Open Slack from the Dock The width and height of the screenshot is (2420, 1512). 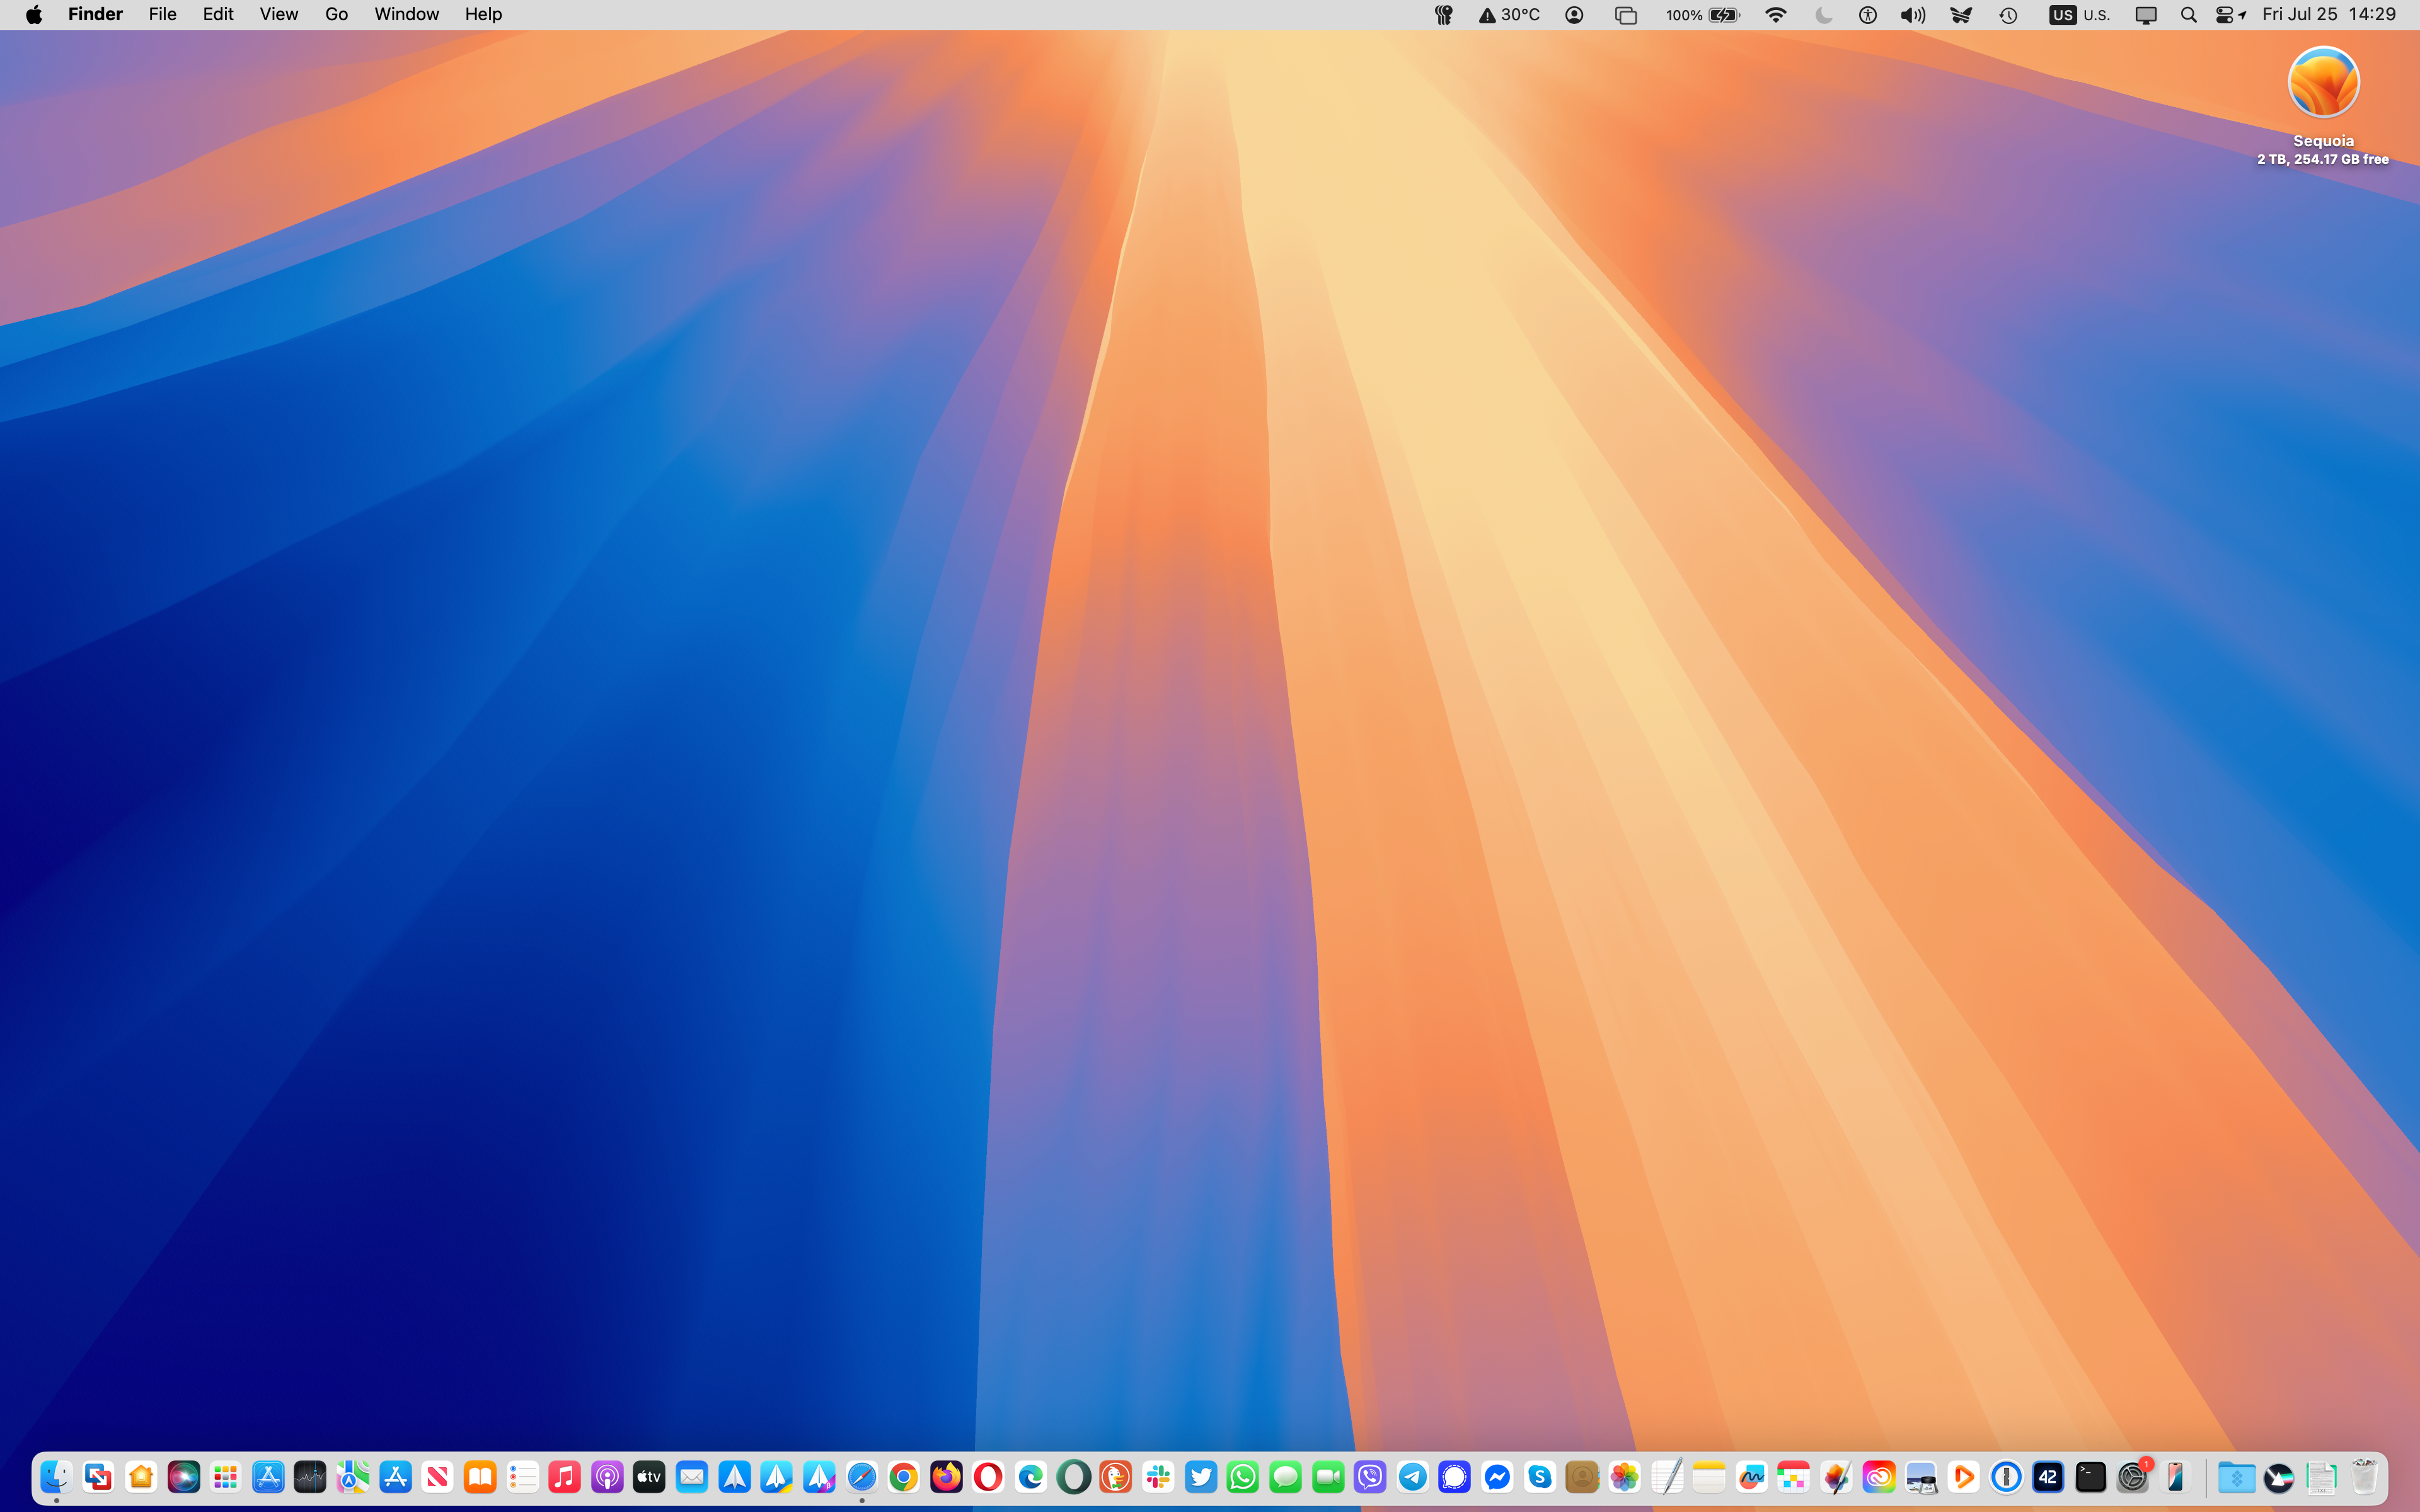coord(1158,1477)
